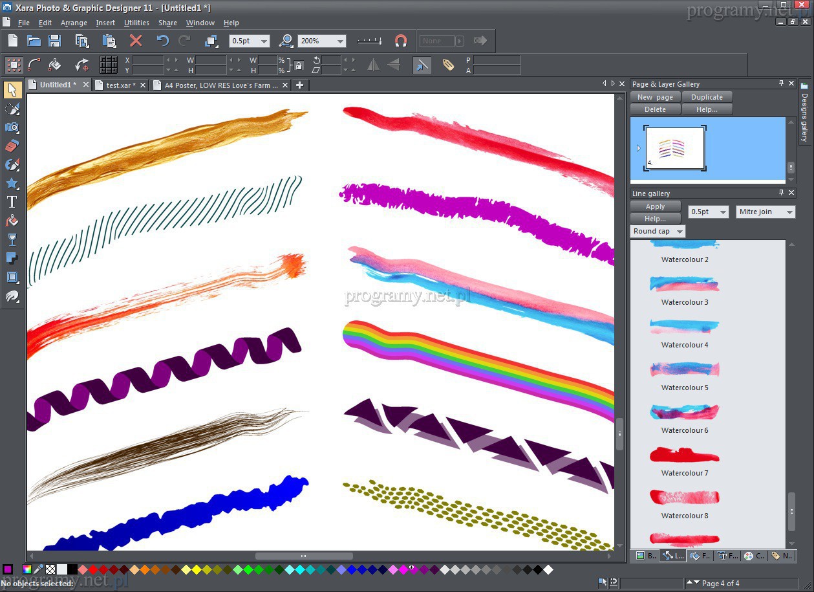Toggle the red magnet snap button
The height and width of the screenshot is (592, 814).
[401, 41]
